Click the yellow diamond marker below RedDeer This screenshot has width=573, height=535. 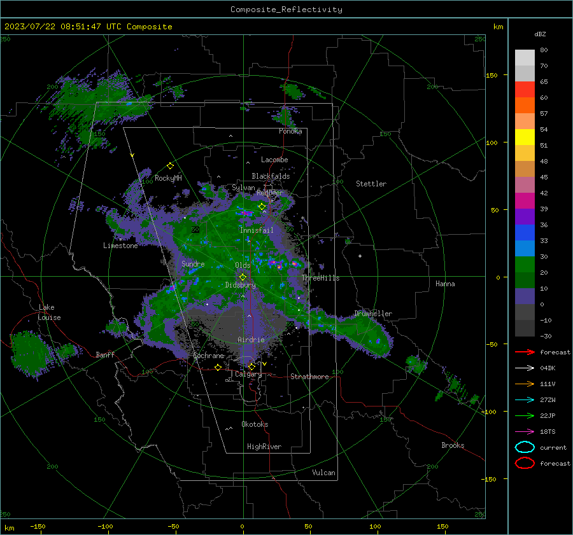click(262, 207)
